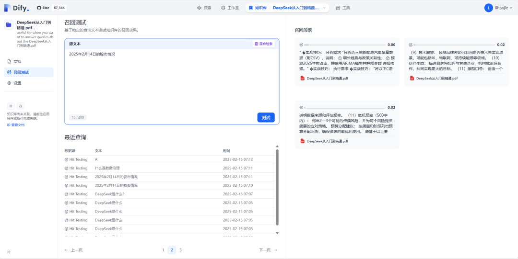The image size is (518, 259).
Task: Open 设置 in the sidebar
Action: (x=29, y=83)
